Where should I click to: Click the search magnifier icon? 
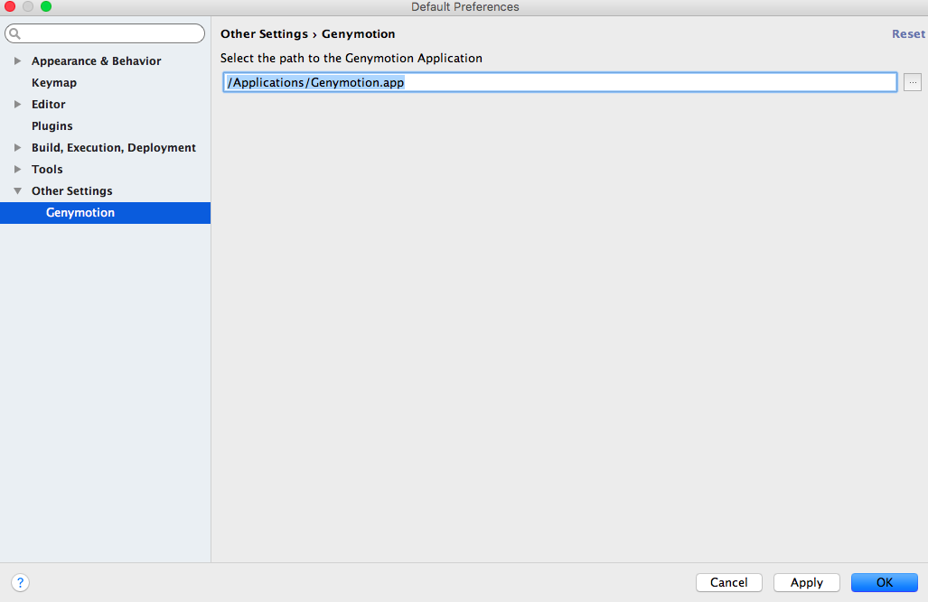point(14,33)
